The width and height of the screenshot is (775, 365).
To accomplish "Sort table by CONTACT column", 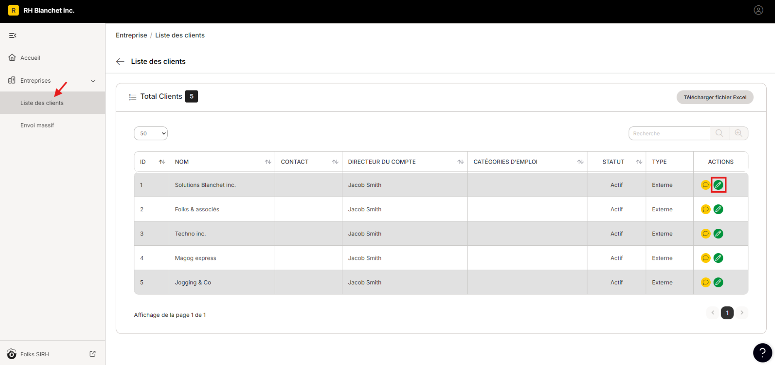I will [x=335, y=162].
